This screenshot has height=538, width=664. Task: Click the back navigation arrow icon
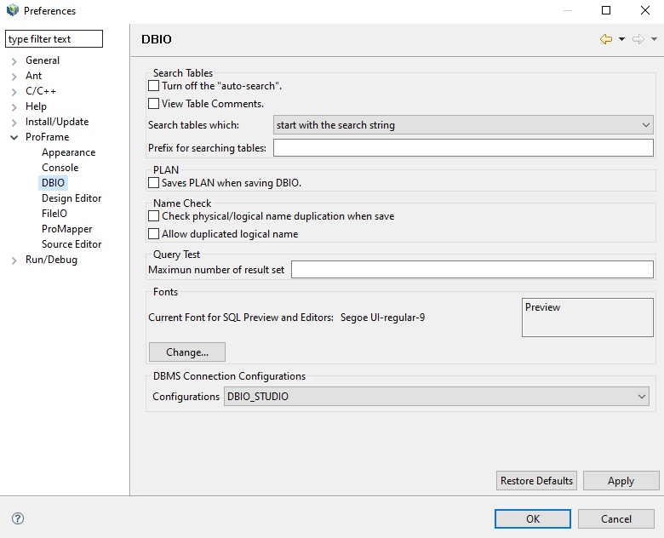605,39
